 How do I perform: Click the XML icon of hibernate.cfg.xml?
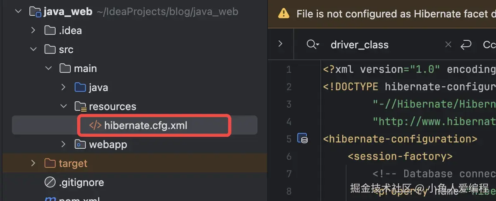(x=95, y=125)
